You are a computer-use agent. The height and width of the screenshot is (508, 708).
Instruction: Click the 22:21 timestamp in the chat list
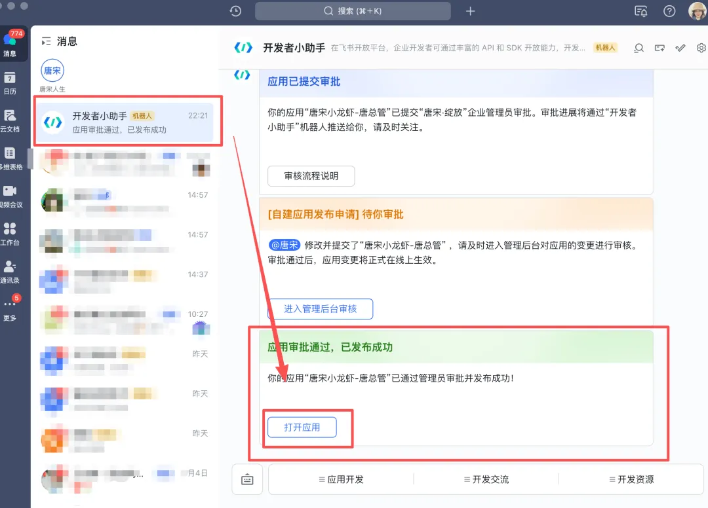point(198,115)
